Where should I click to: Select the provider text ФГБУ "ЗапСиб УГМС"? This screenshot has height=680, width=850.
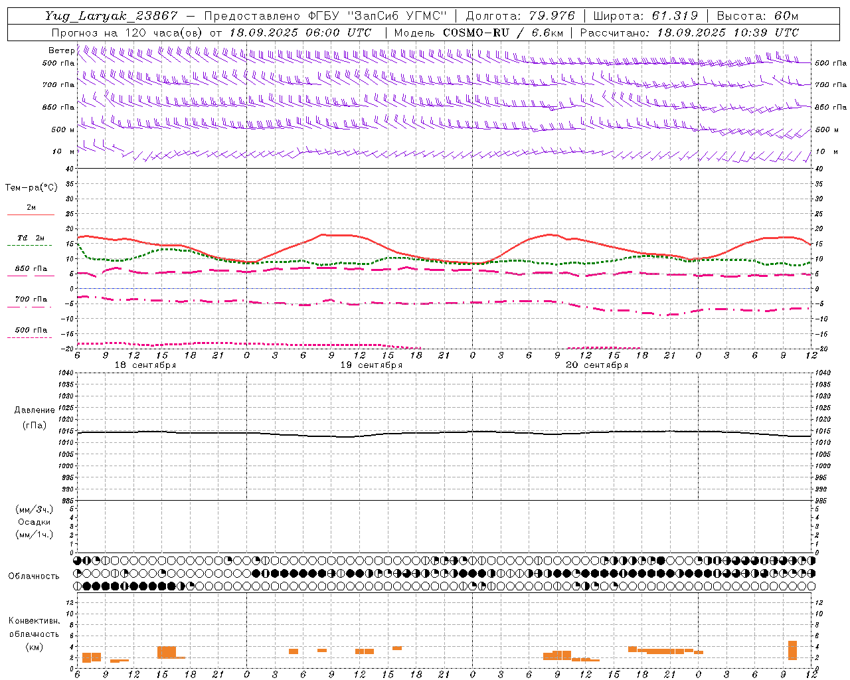tap(378, 16)
